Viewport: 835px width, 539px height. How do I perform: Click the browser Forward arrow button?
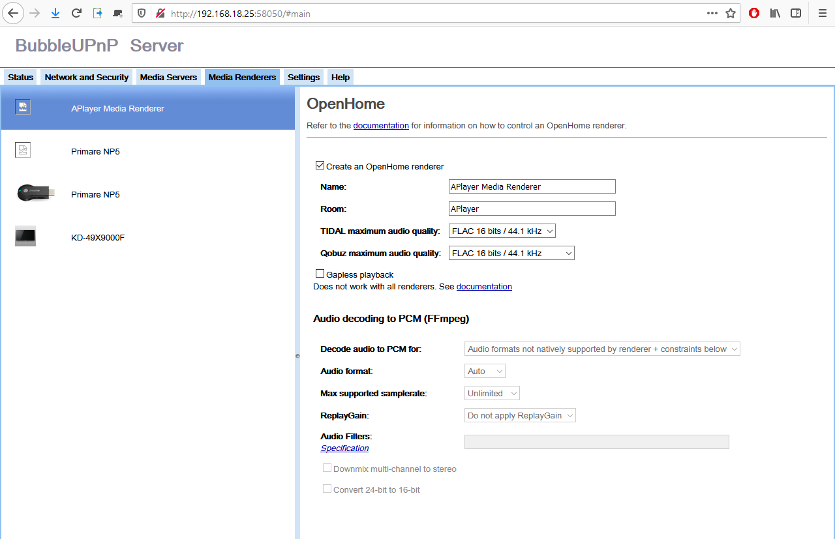(35, 13)
